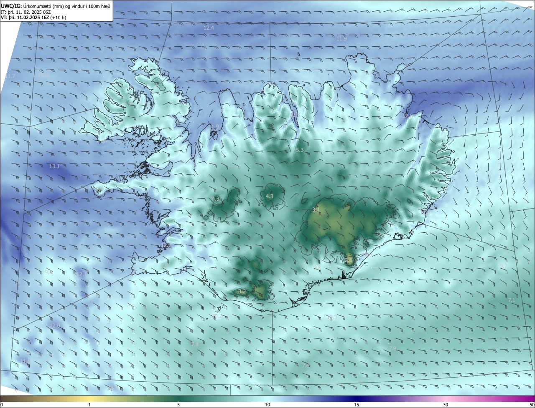Click the 12.0 value label on the map
Image resolution: width=535 pixels, height=408 pixels.
click(55, 325)
